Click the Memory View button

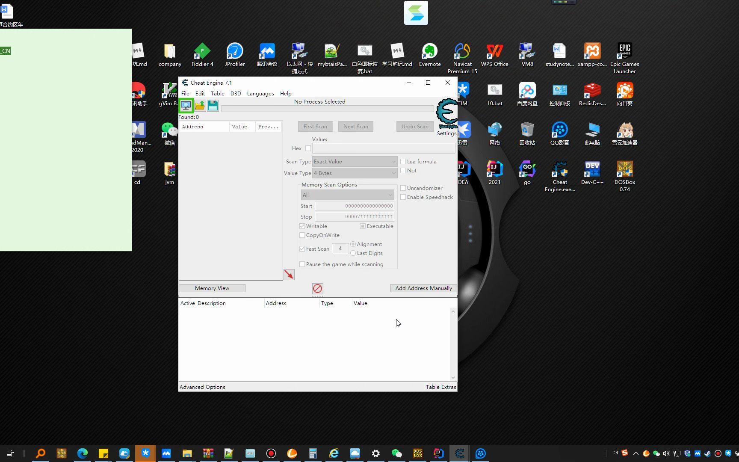point(212,288)
